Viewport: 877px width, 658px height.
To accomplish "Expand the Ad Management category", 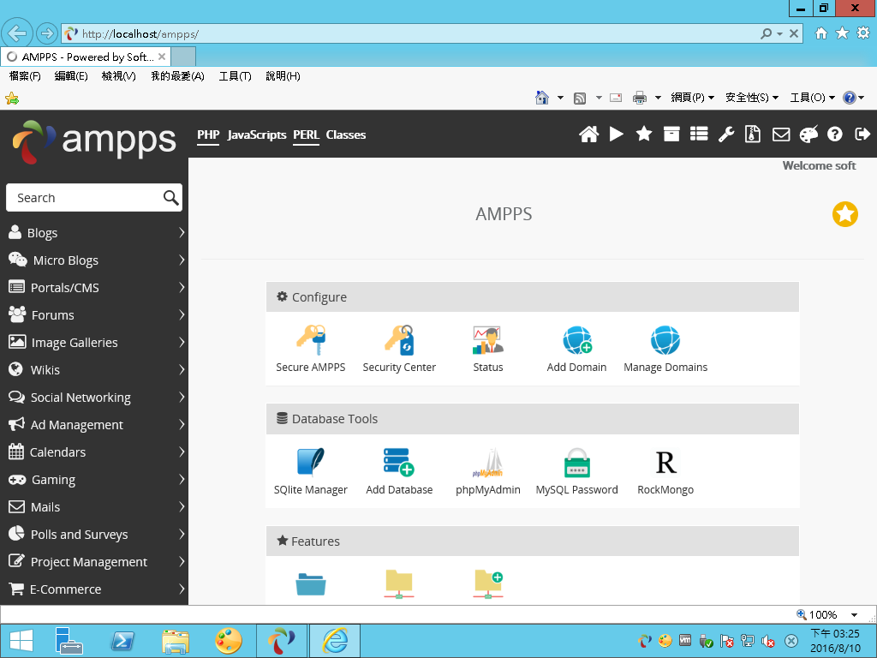I will pos(94,425).
